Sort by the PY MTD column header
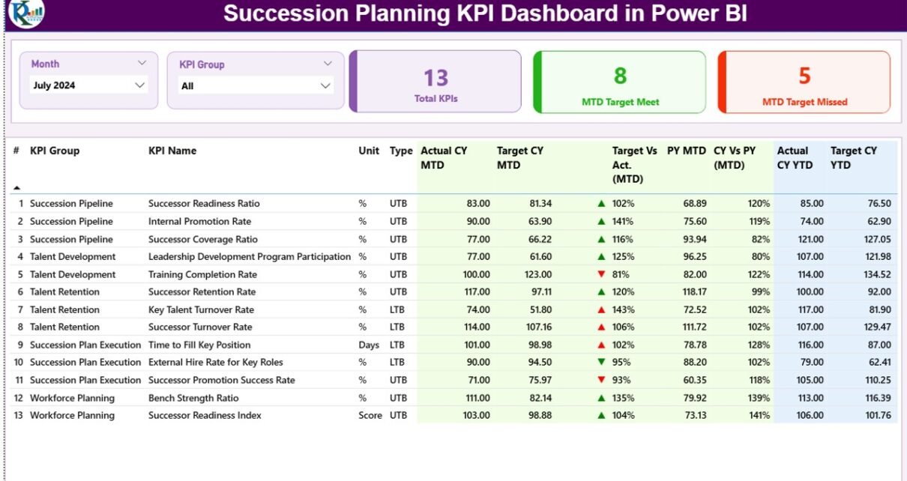Image resolution: width=907 pixels, height=481 pixels. pos(686,151)
